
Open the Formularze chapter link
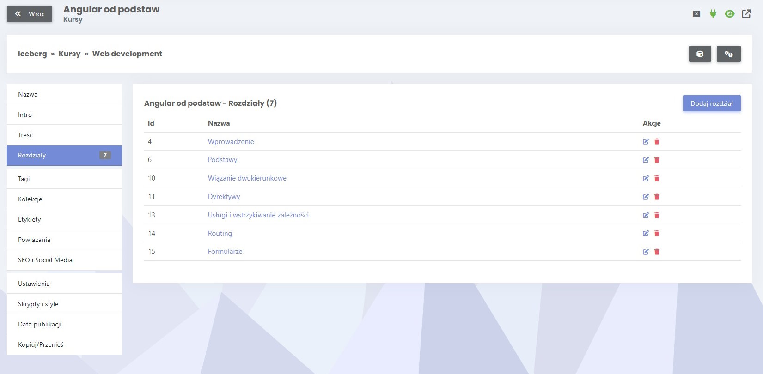(x=225, y=252)
